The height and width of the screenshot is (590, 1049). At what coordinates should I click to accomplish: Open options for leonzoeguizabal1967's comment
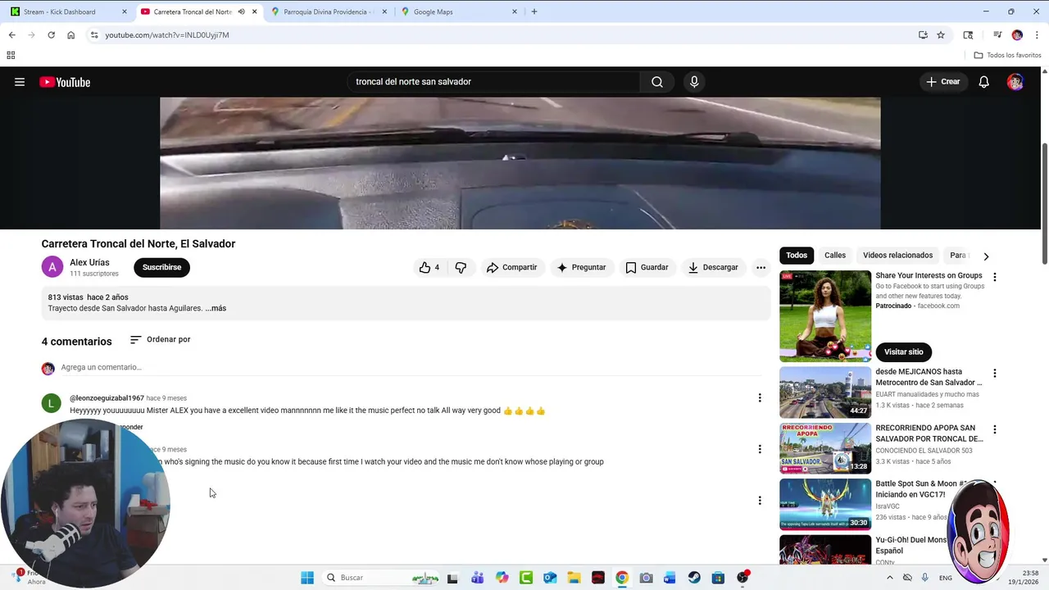[760, 398]
